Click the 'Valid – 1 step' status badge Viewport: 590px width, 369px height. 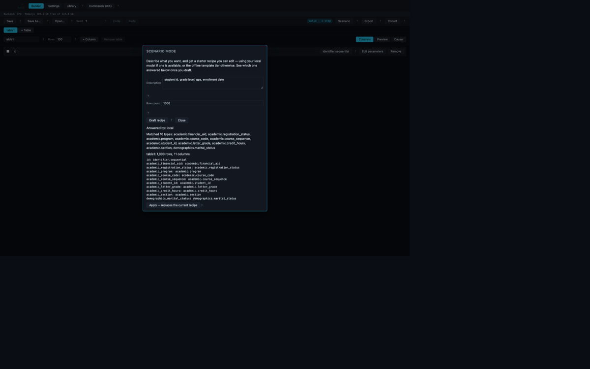tap(320, 21)
